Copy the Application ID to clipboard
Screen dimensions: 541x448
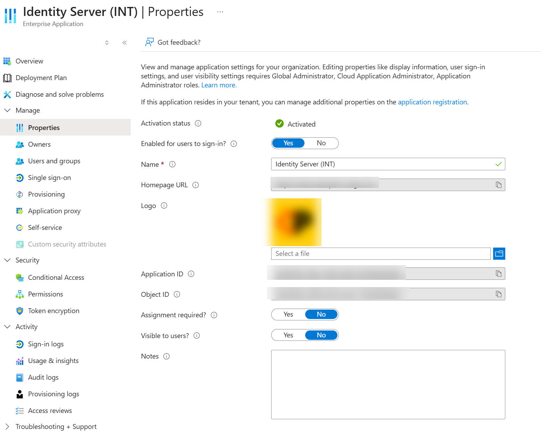coord(499,274)
